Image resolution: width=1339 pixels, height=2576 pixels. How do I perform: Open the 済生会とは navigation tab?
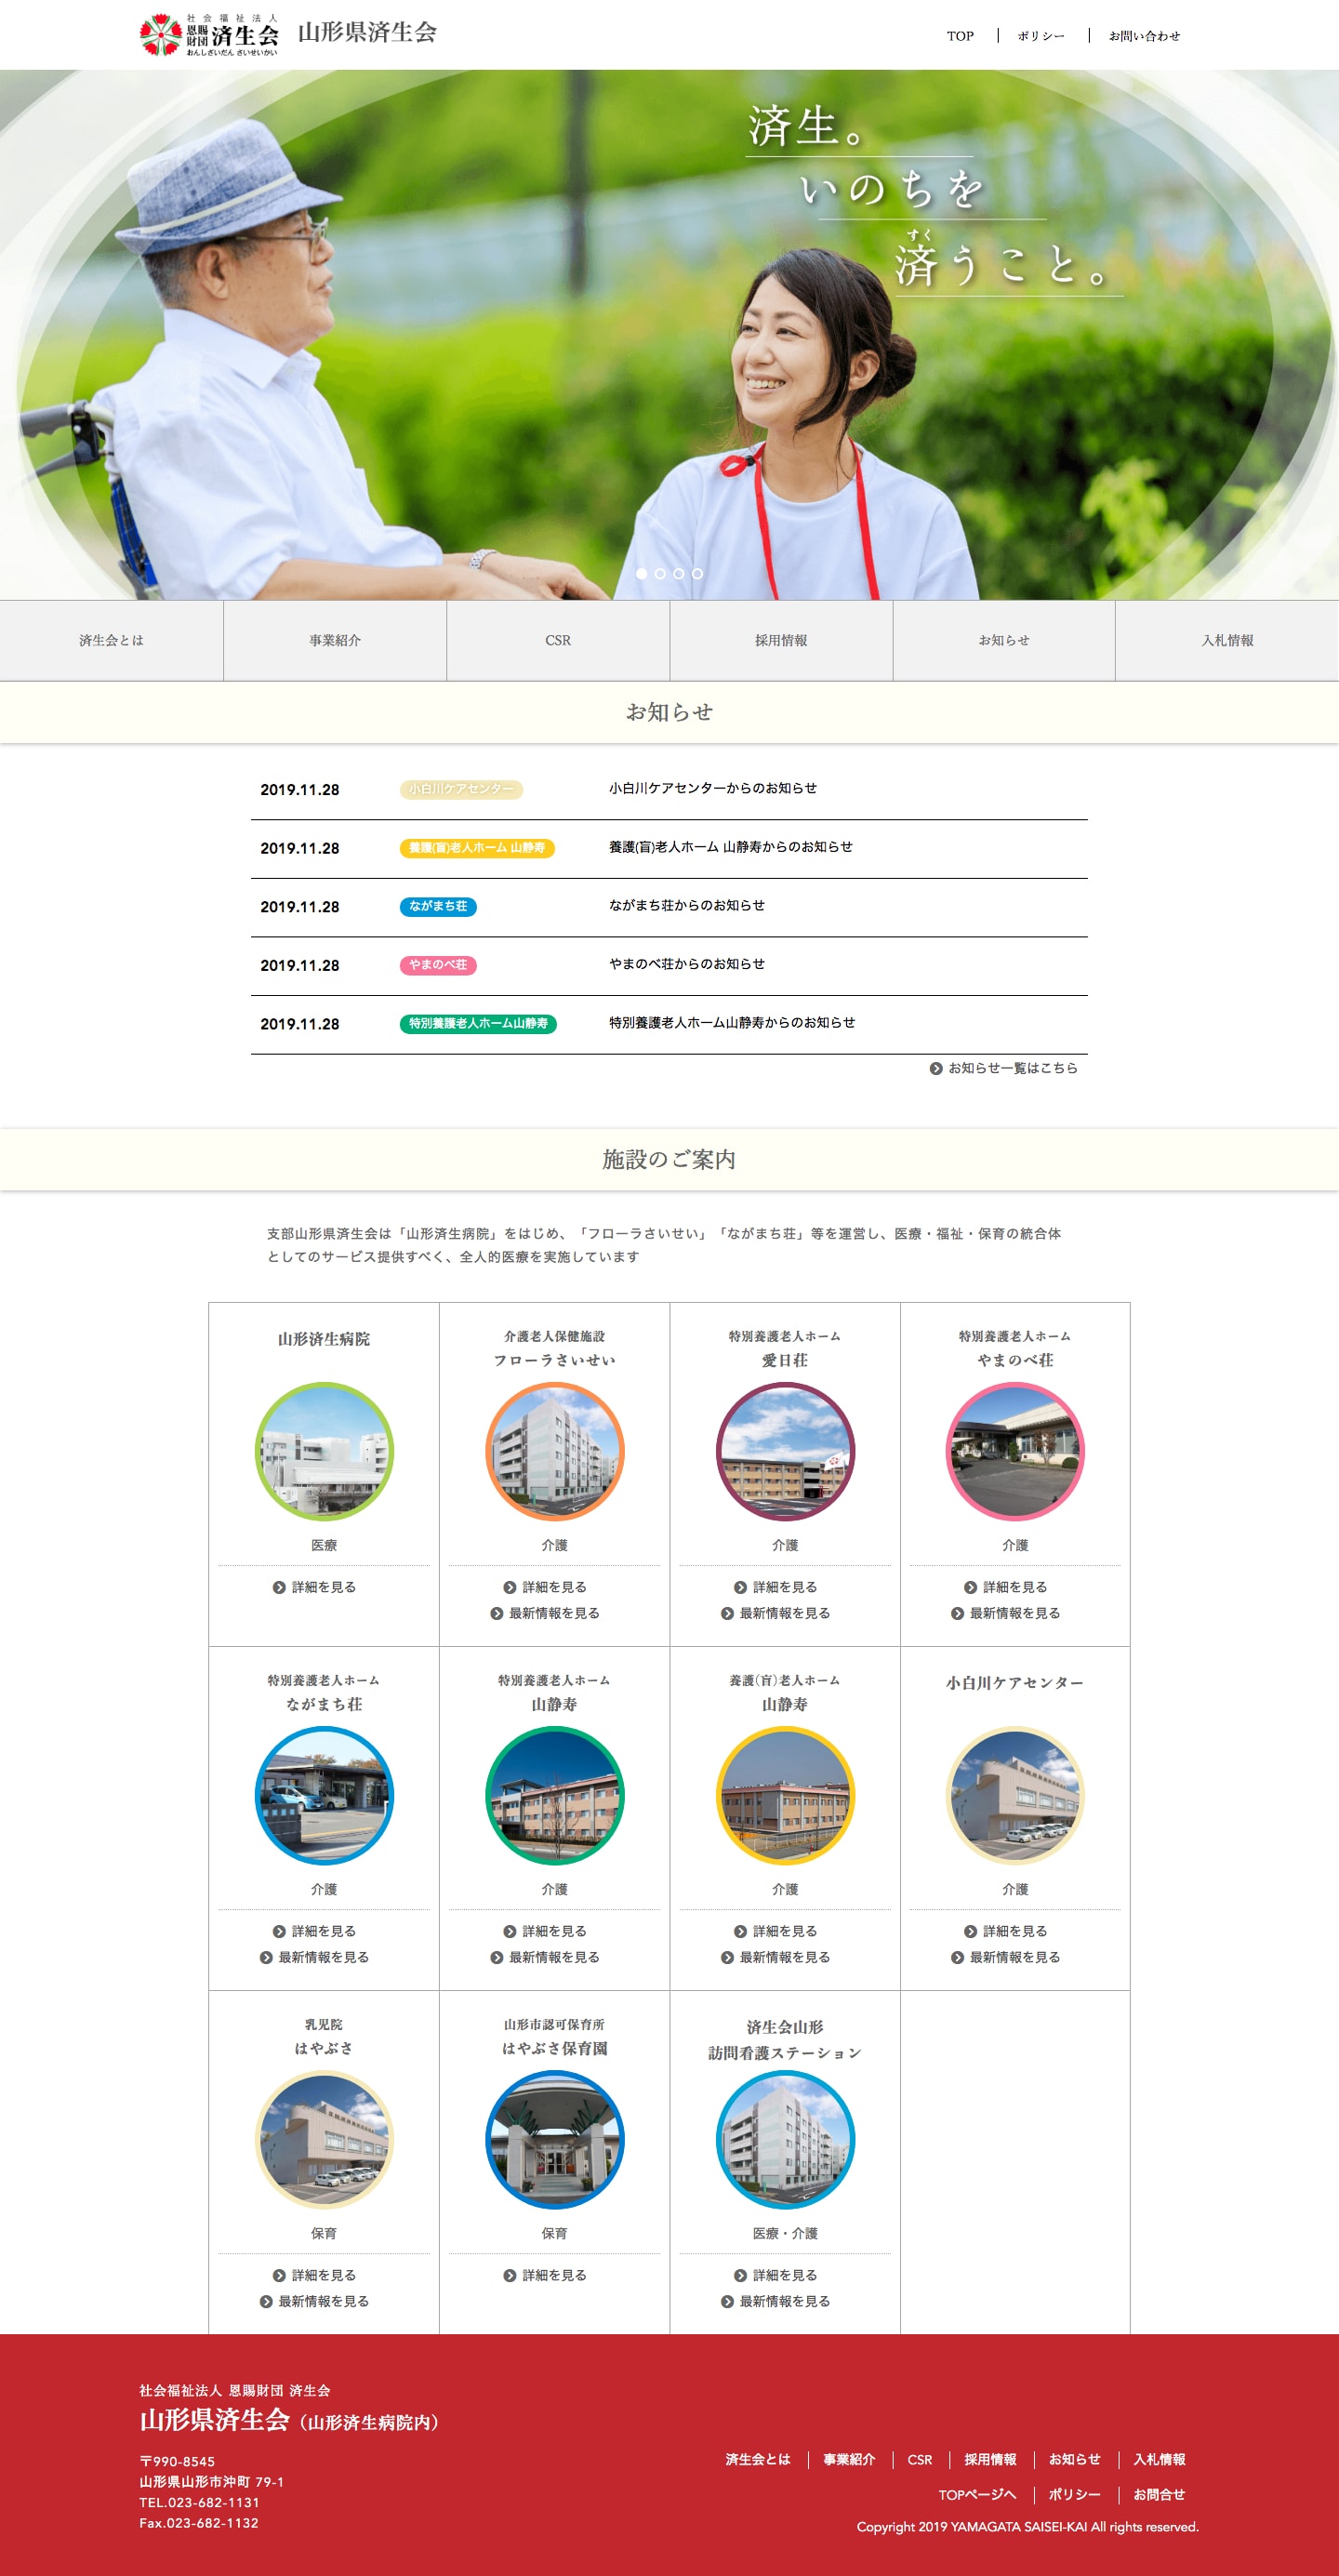[x=111, y=640]
